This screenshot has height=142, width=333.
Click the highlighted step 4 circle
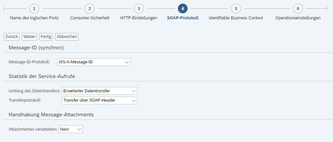pos(183,8)
